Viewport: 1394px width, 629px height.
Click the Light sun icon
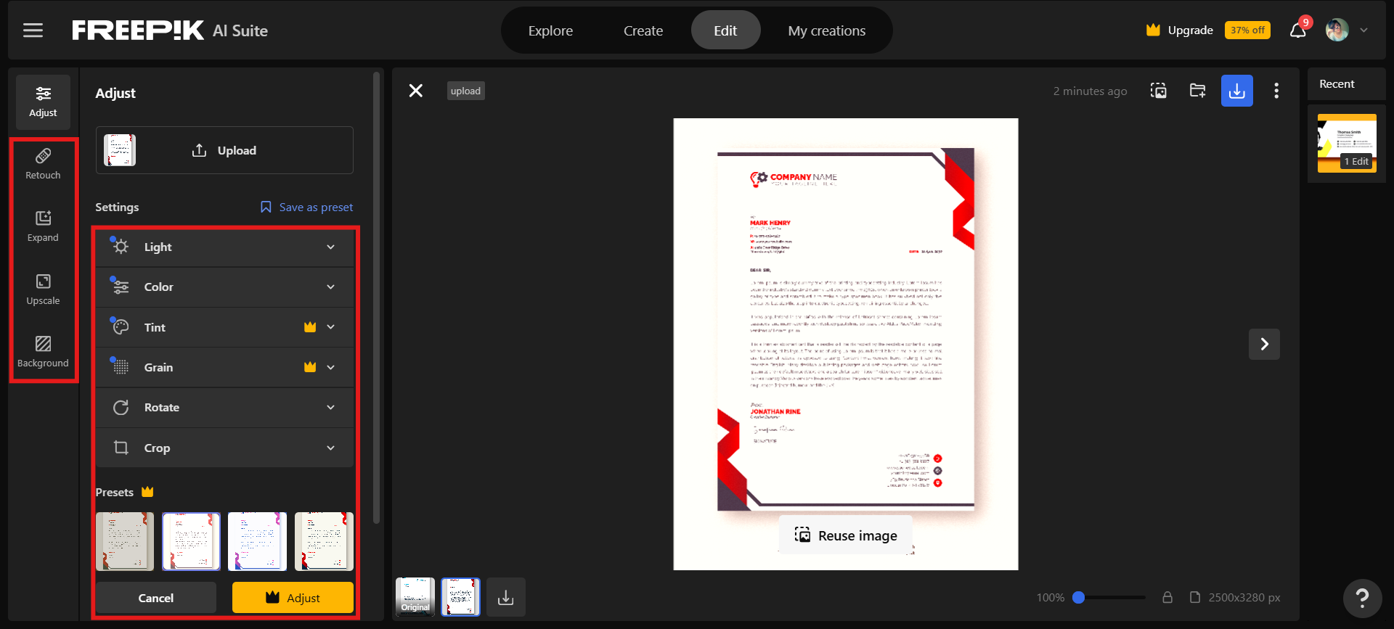(x=121, y=247)
